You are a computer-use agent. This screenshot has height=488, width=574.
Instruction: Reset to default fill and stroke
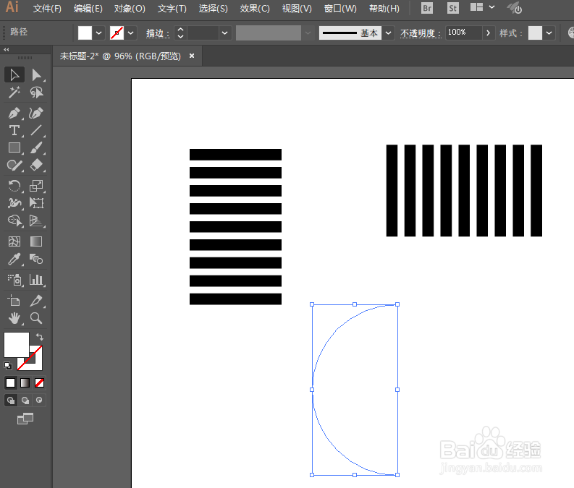(8, 366)
